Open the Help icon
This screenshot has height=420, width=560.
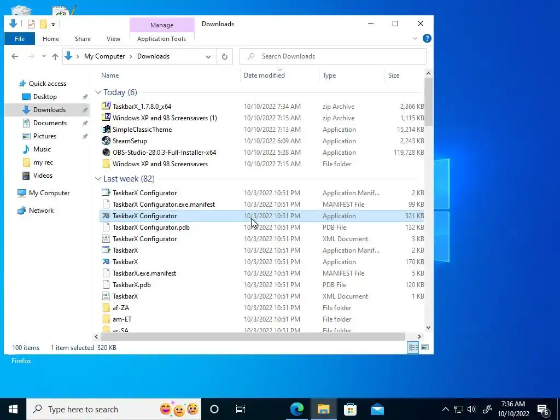pos(427,38)
